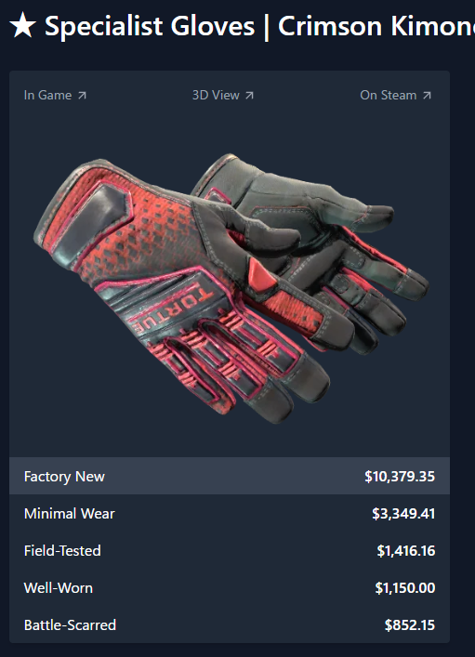Select the Minimal Wear row
The image size is (475, 657).
click(230, 513)
